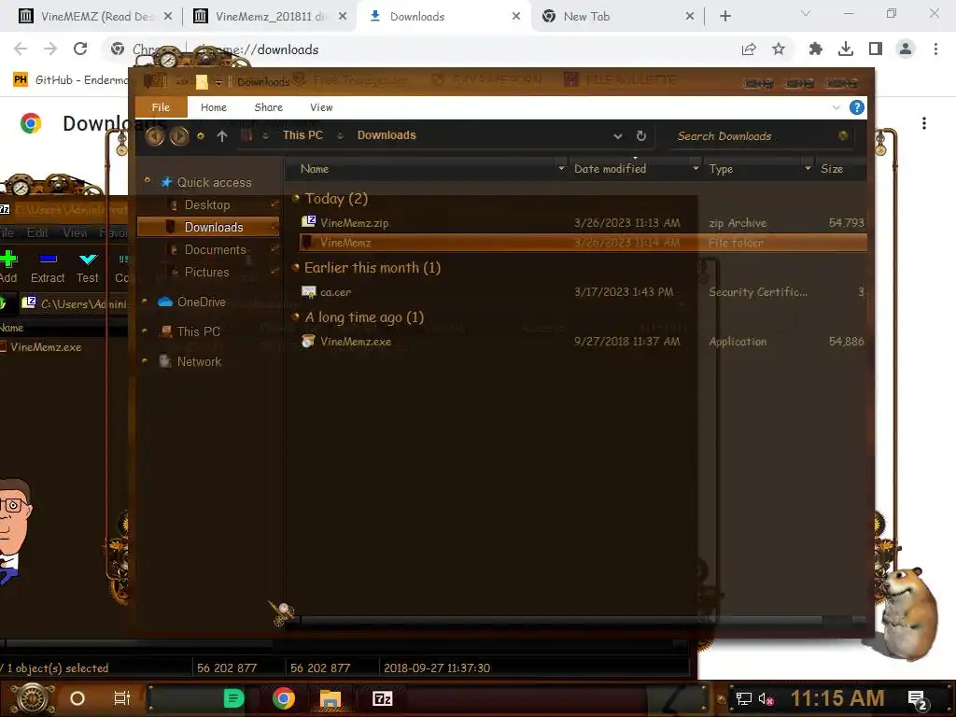Sort files by the Name column

pyautogui.click(x=315, y=169)
